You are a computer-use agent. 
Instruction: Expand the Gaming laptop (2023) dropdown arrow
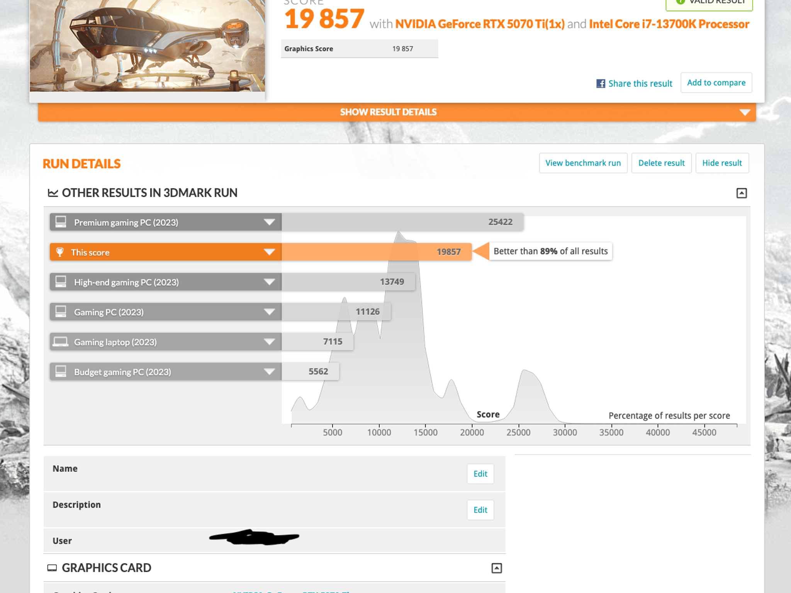click(269, 342)
